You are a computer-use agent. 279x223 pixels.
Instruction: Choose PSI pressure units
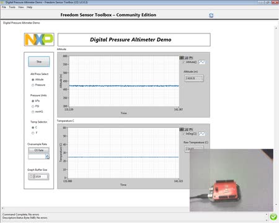tap(33, 107)
